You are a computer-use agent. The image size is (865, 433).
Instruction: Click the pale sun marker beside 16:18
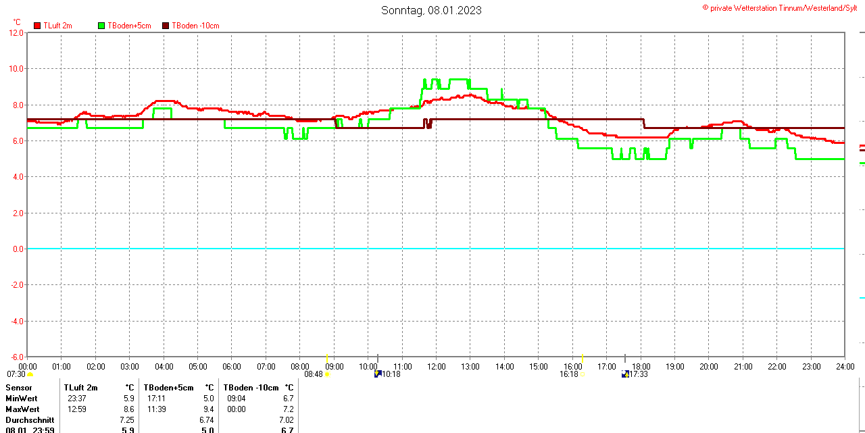pos(583,374)
